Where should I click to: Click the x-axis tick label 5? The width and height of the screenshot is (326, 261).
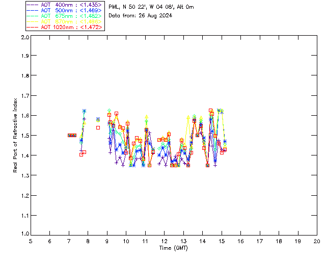click(31, 241)
